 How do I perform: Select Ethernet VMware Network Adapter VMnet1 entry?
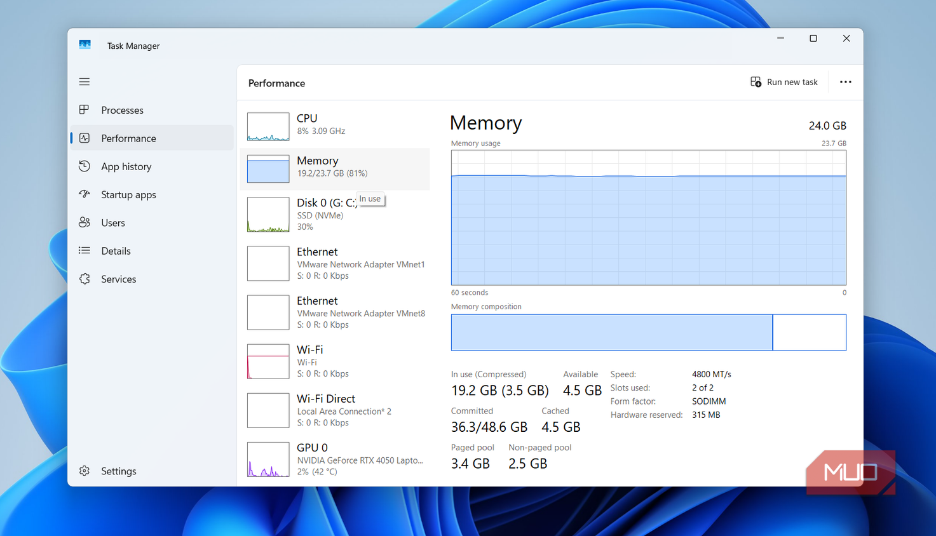[334, 264]
